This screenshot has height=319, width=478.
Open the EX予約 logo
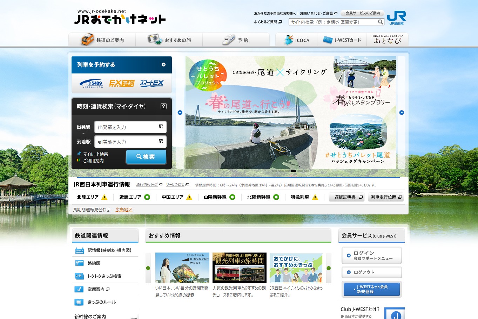(121, 83)
